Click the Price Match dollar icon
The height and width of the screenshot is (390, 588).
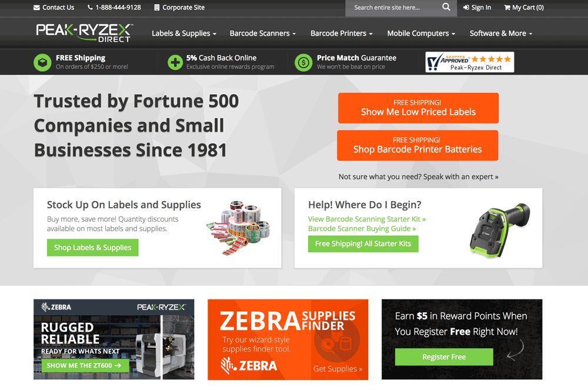[303, 62]
